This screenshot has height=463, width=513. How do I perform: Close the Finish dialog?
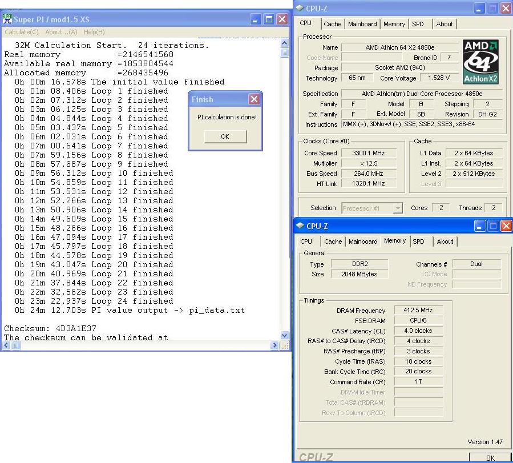pos(254,99)
